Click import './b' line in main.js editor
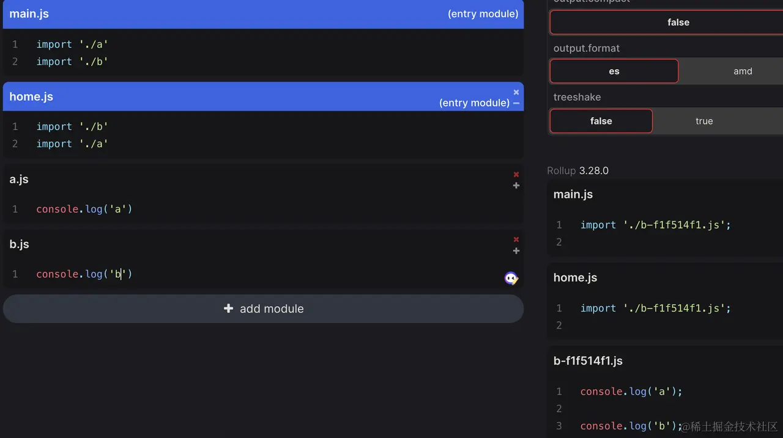Viewport: 783px width, 438px height. coord(72,62)
